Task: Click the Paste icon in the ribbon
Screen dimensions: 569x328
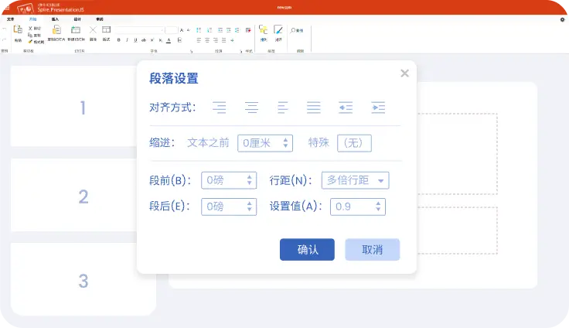Action: coord(18,29)
